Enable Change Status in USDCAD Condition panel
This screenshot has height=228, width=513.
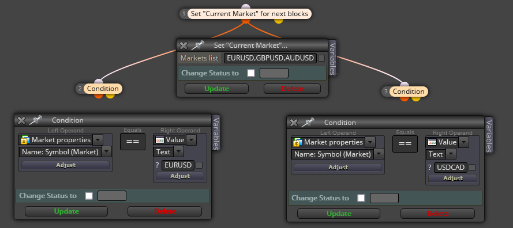pyautogui.click(x=361, y=198)
